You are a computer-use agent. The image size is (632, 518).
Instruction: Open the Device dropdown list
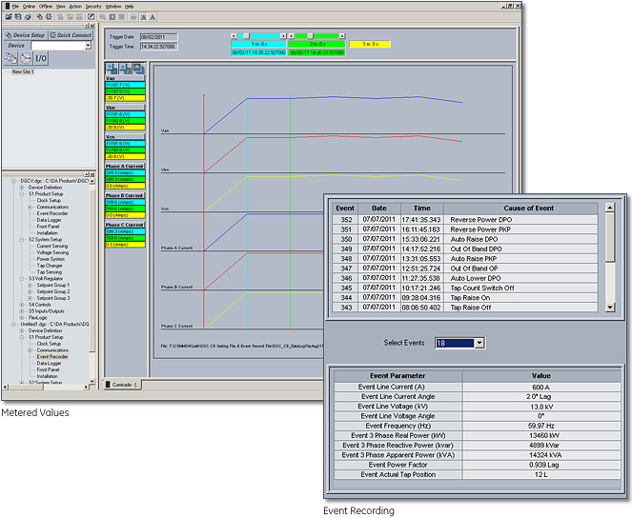click(x=88, y=45)
